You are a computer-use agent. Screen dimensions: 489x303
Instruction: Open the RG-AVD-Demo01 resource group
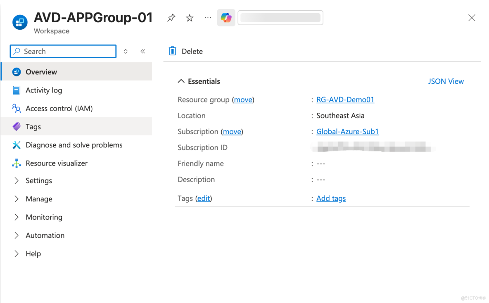coord(345,99)
